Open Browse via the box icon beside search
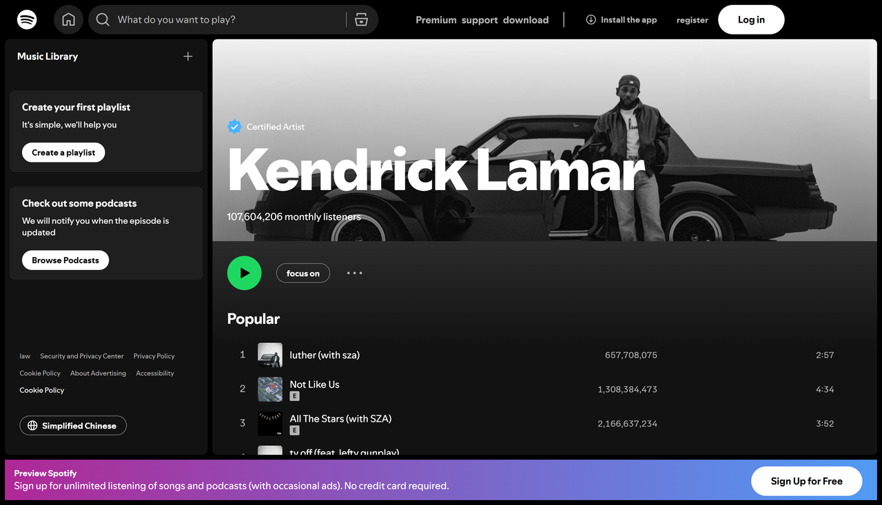 pos(361,19)
